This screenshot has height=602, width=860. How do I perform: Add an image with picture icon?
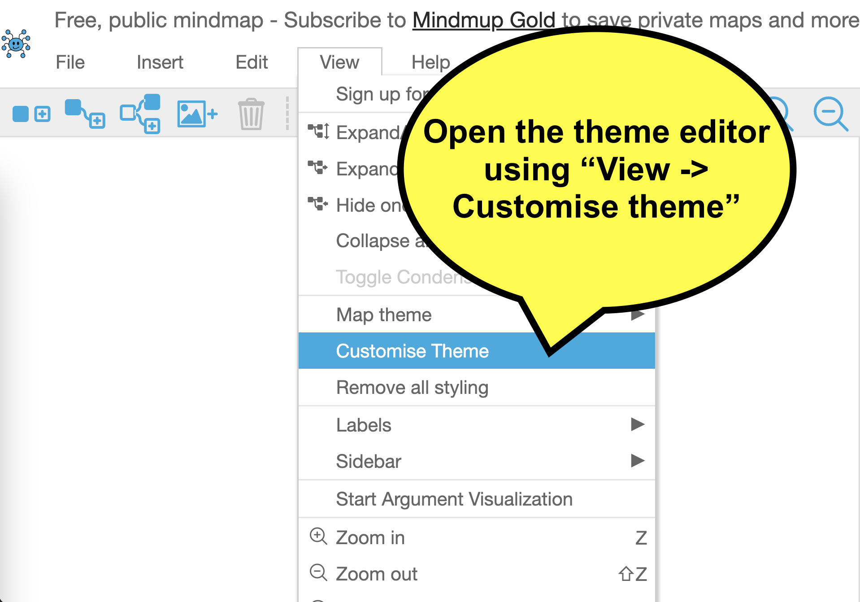[197, 114]
